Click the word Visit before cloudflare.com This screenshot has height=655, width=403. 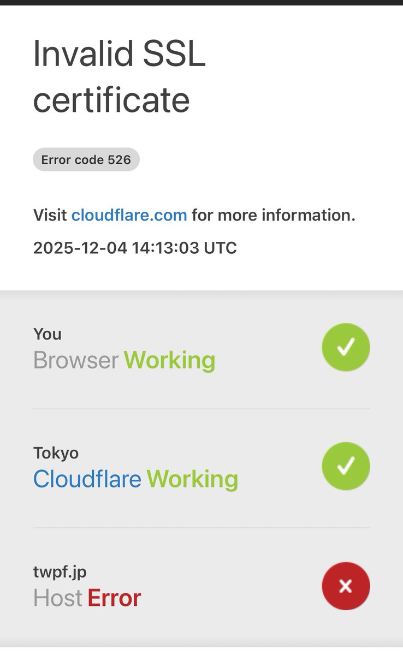(50, 215)
